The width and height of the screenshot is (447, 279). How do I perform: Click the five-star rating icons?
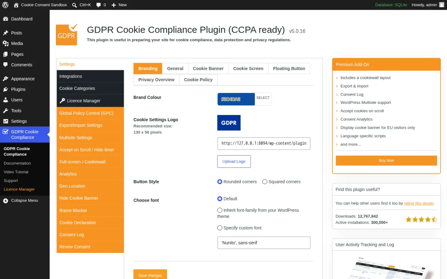[x=421, y=219]
